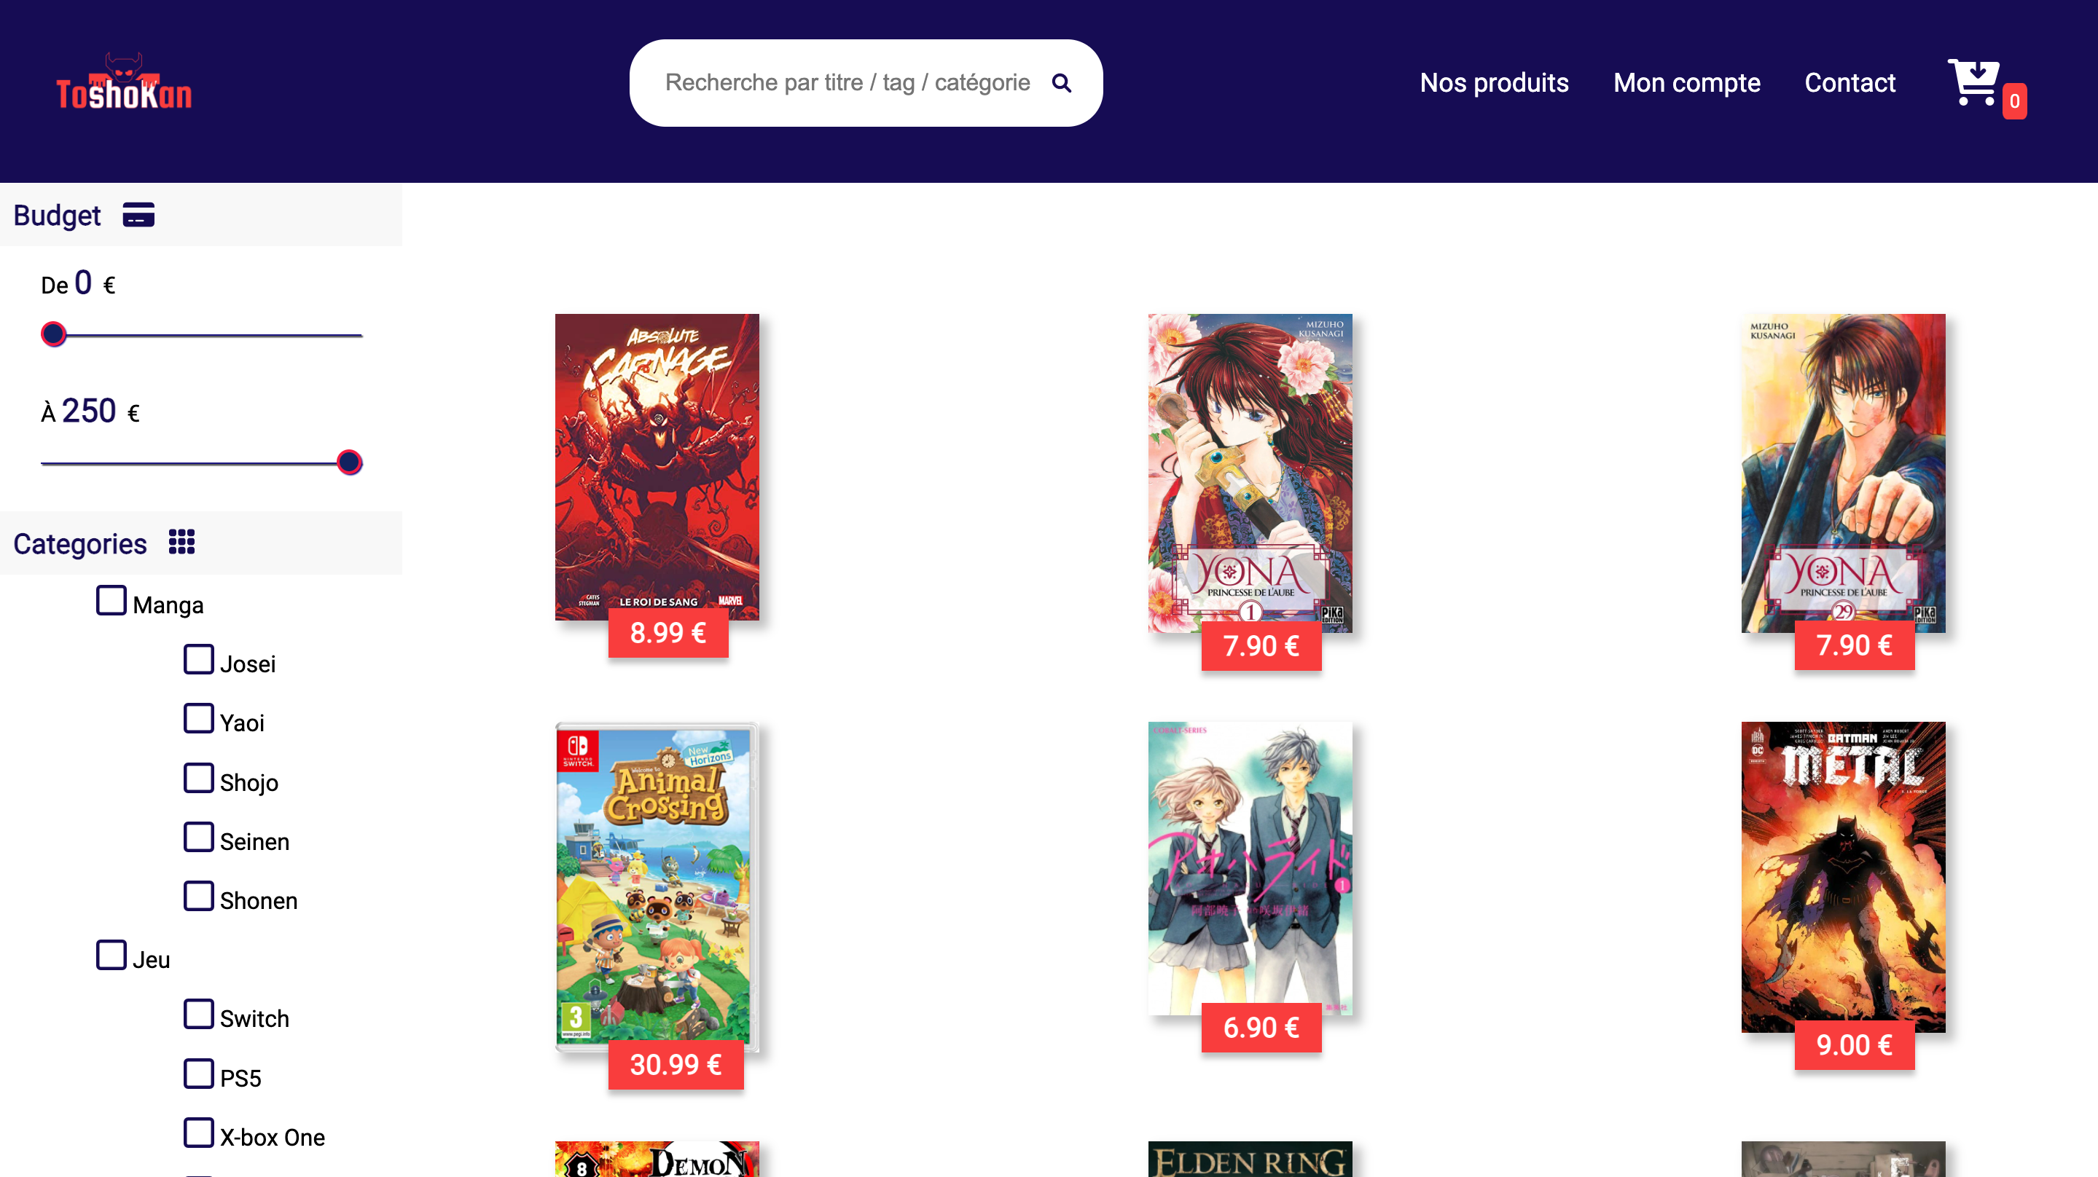The height and width of the screenshot is (1177, 2098).
Task: Tick the Switch checkbox
Action: (x=199, y=1015)
